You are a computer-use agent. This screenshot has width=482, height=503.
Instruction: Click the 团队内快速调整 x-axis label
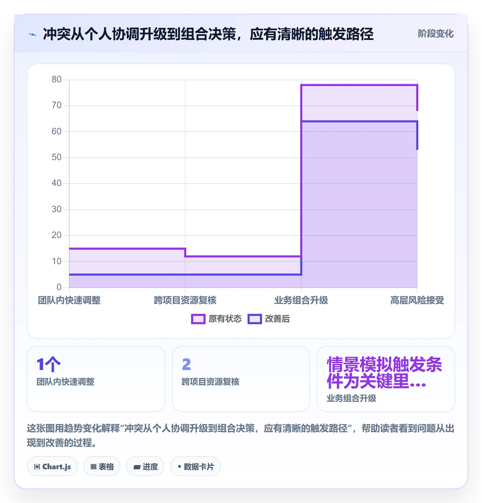pos(69,300)
